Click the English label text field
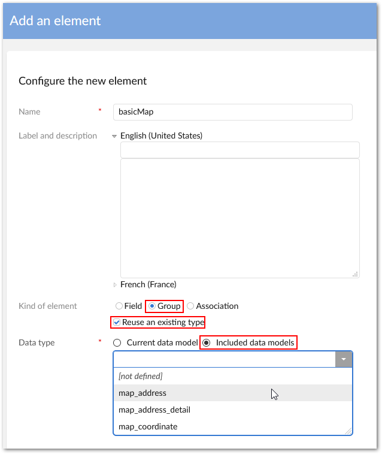This screenshot has height=454, width=382. [x=239, y=150]
